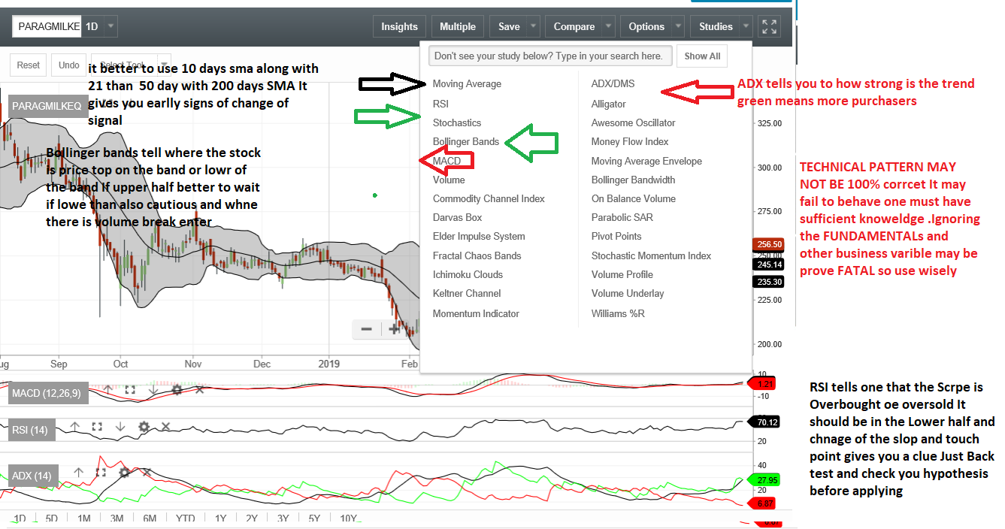Open settings gear for the MACD panel
This screenshot has height=529, width=1005.
[177, 389]
